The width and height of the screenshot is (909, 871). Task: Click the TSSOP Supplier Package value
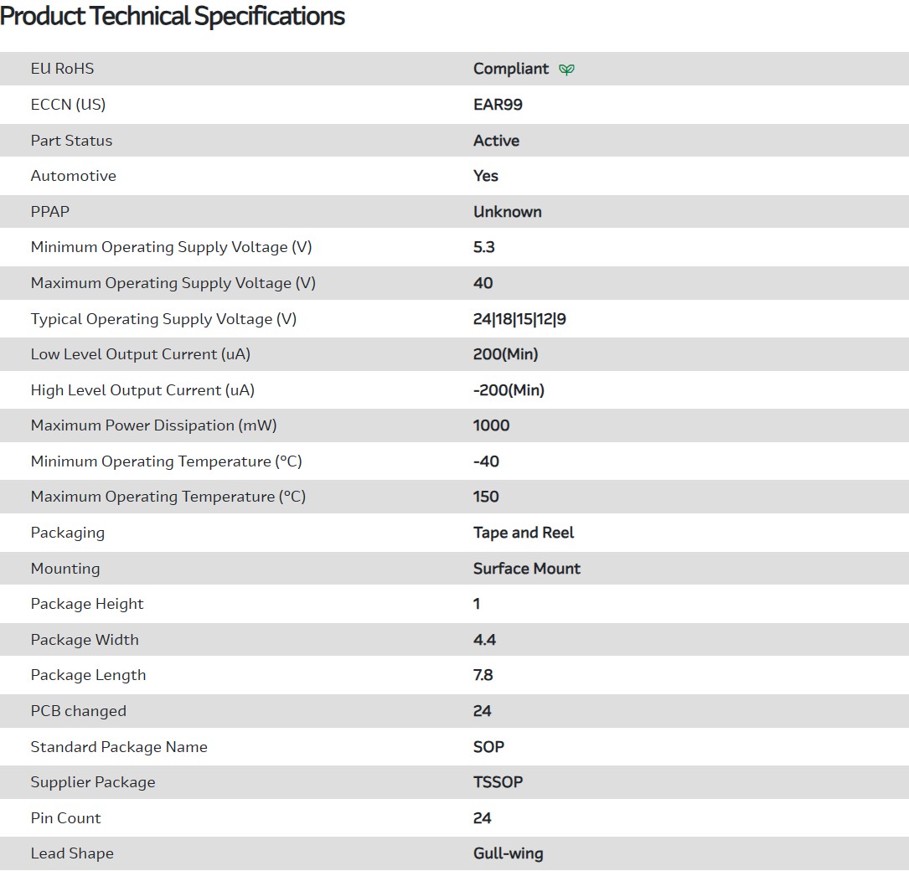498,782
